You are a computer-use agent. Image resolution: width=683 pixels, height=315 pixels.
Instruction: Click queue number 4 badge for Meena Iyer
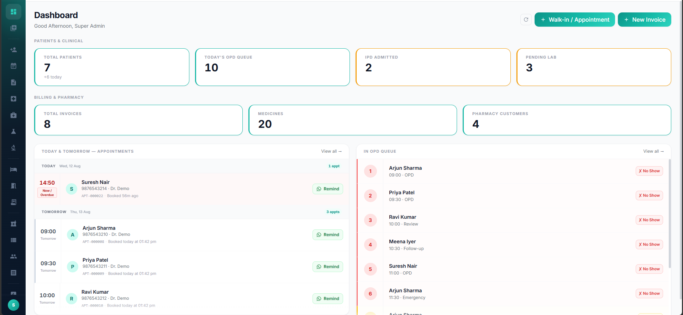[370, 245]
